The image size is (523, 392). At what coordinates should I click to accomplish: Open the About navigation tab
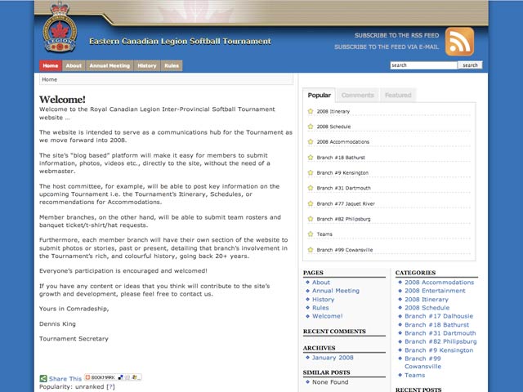74,65
